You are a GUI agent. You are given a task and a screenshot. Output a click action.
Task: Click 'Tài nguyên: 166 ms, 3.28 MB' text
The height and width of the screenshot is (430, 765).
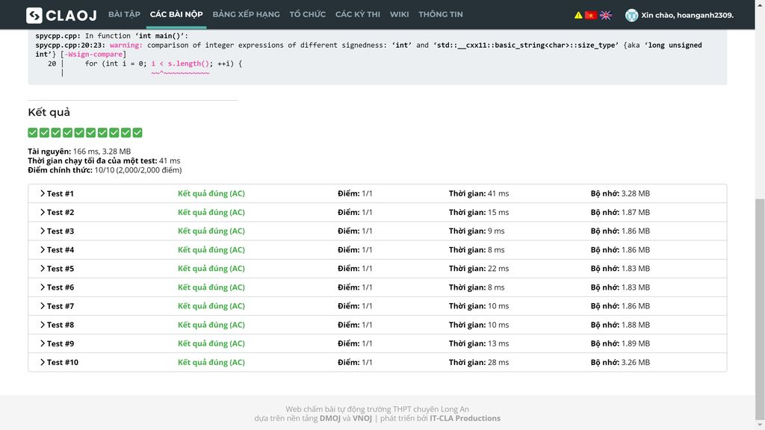click(x=79, y=152)
